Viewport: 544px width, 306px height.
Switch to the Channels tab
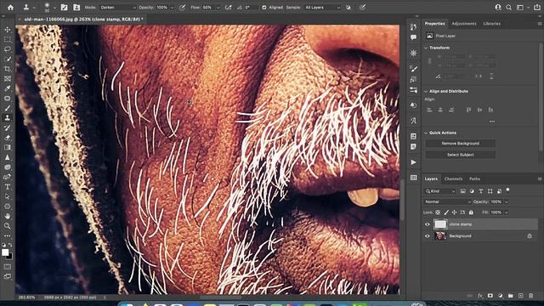coord(453,179)
